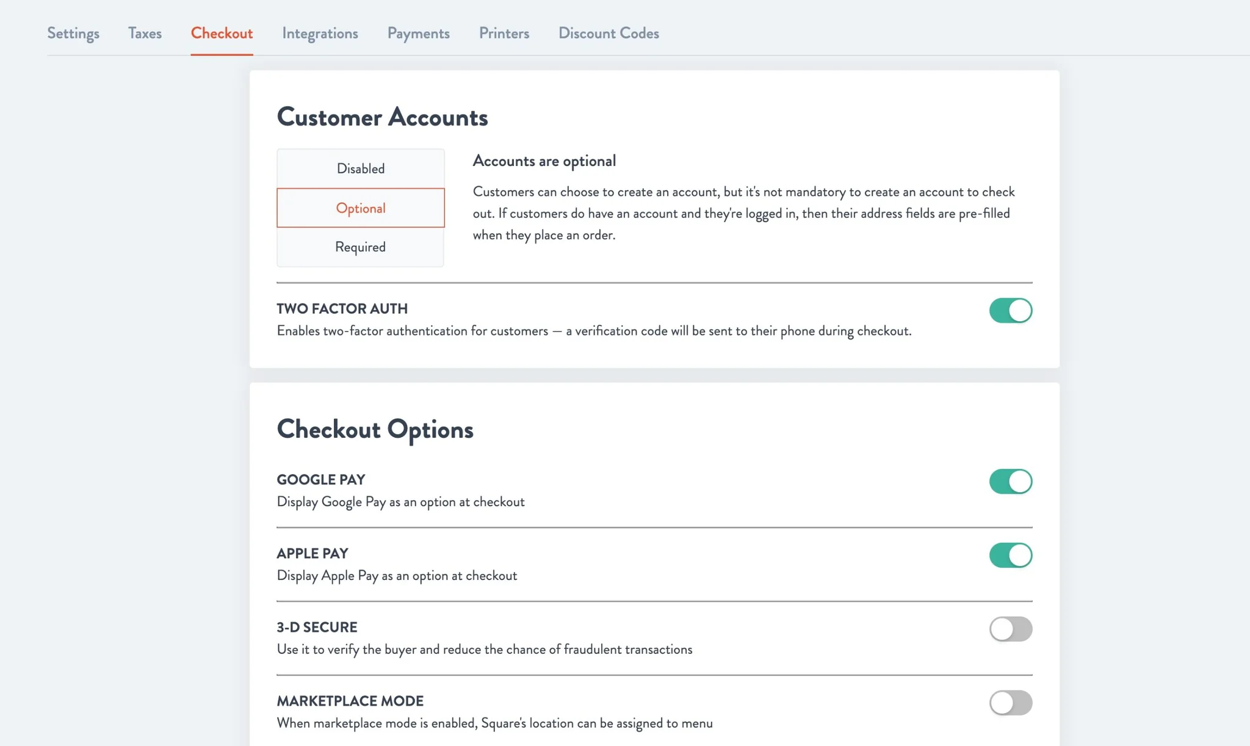Viewport: 1250px width, 746px height.
Task: Open the Discount Codes tab
Action: [x=609, y=33]
